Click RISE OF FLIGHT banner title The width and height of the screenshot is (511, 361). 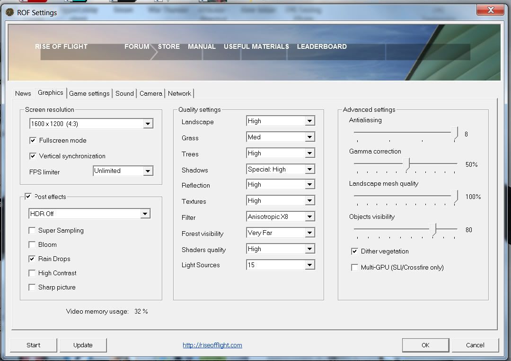pyautogui.click(x=61, y=46)
